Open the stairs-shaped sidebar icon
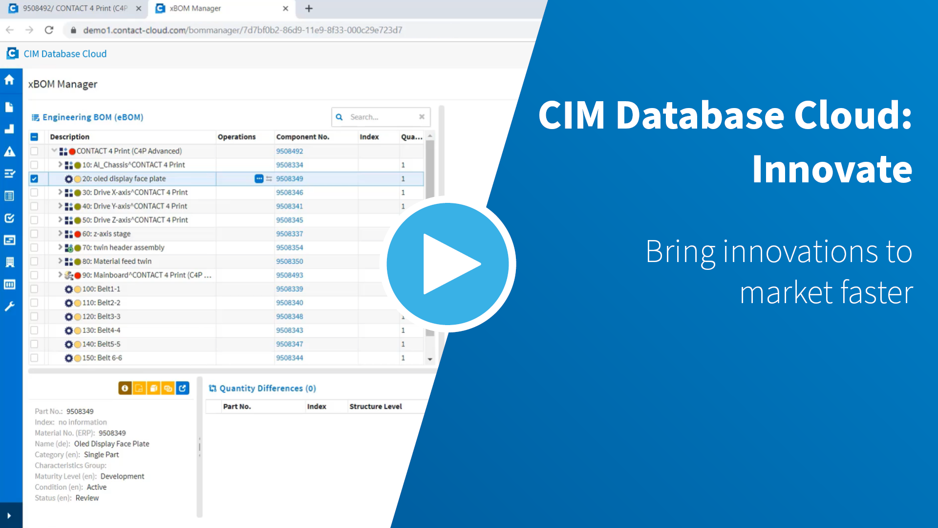This screenshot has height=528, width=938. [x=9, y=129]
